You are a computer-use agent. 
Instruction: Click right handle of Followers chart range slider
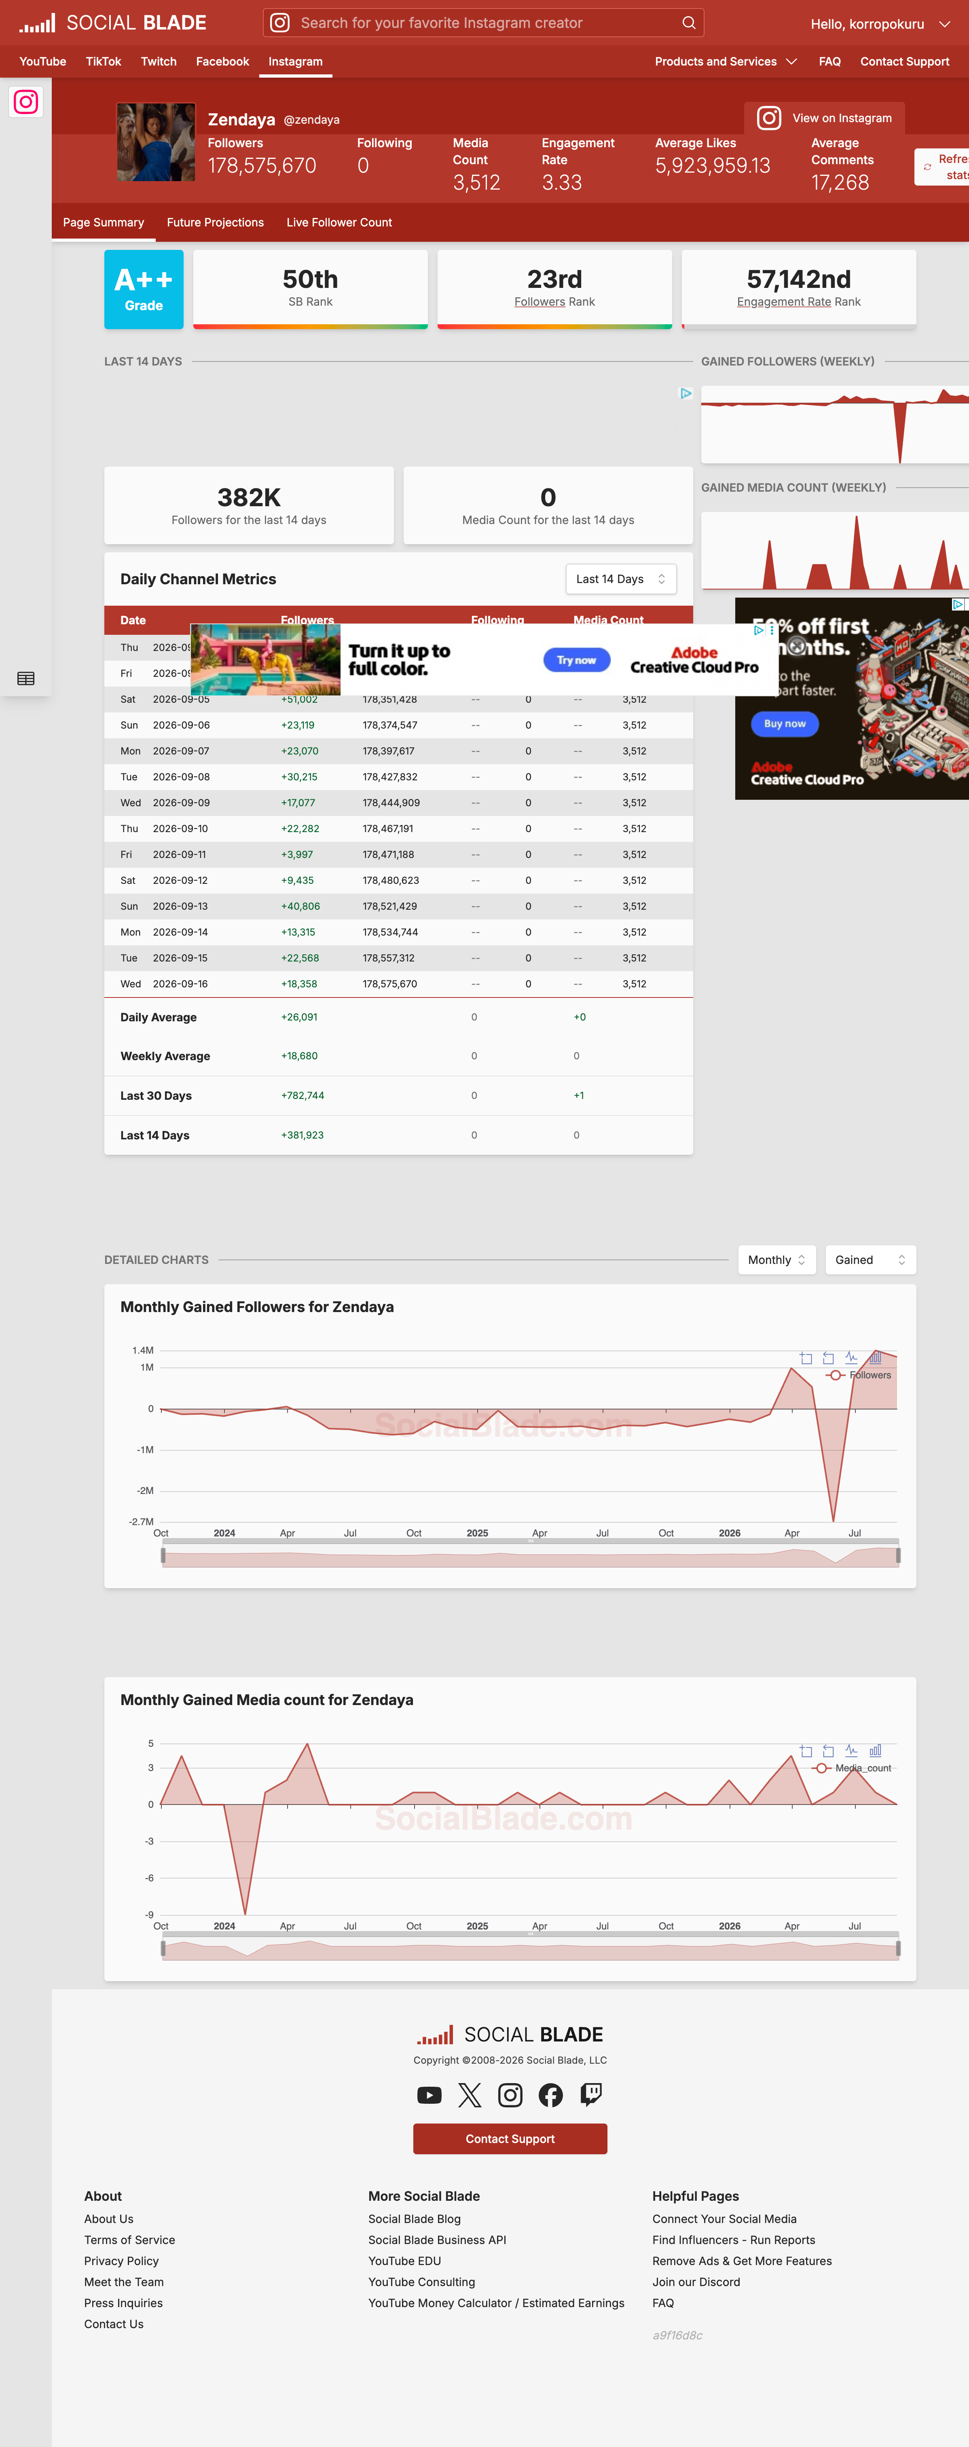tap(898, 1556)
